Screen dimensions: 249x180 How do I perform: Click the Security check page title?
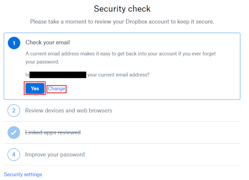(x=122, y=9)
